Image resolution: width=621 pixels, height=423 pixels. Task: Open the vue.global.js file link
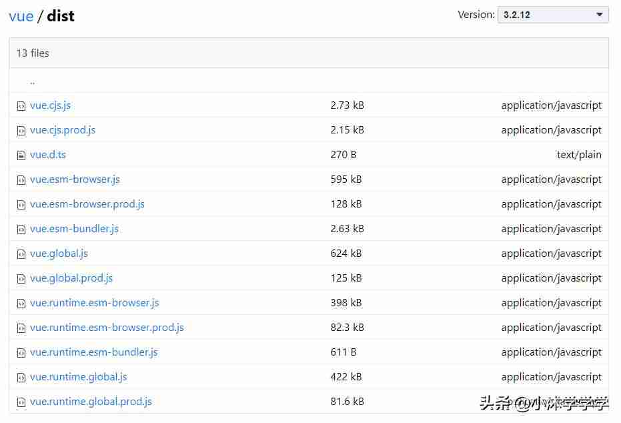click(59, 254)
